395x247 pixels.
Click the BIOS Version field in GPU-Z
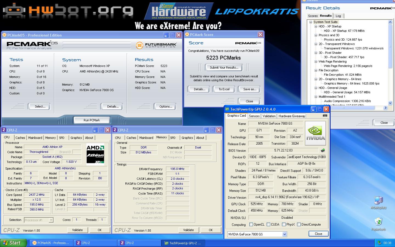(283, 150)
